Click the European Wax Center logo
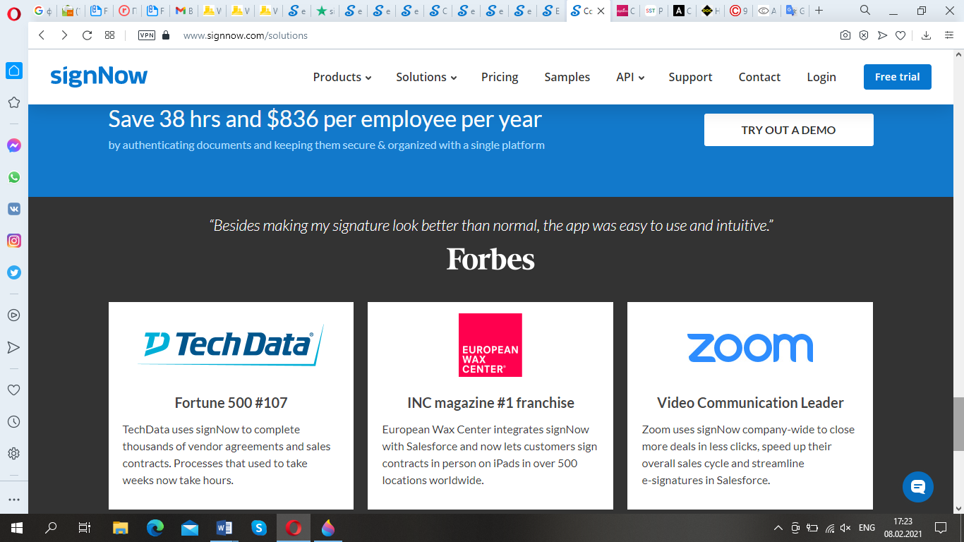The height and width of the screenshot is (542, 964). pos(490,345)
